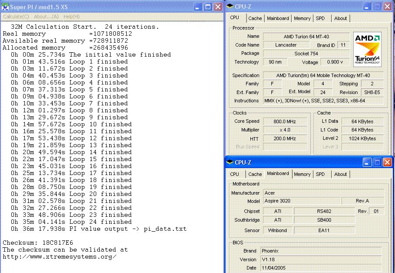Click the Voltage value 0.900 v
Image resolution: width=395 pixels, height=273 pixels.
point(335,62)
